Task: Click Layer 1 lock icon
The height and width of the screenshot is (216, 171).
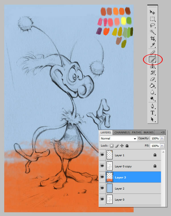Action: (155, 155)
